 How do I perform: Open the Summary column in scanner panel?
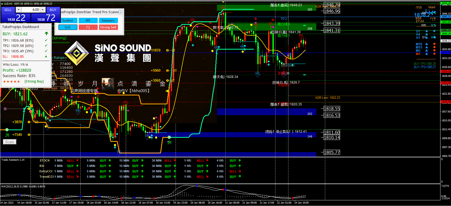108,20
